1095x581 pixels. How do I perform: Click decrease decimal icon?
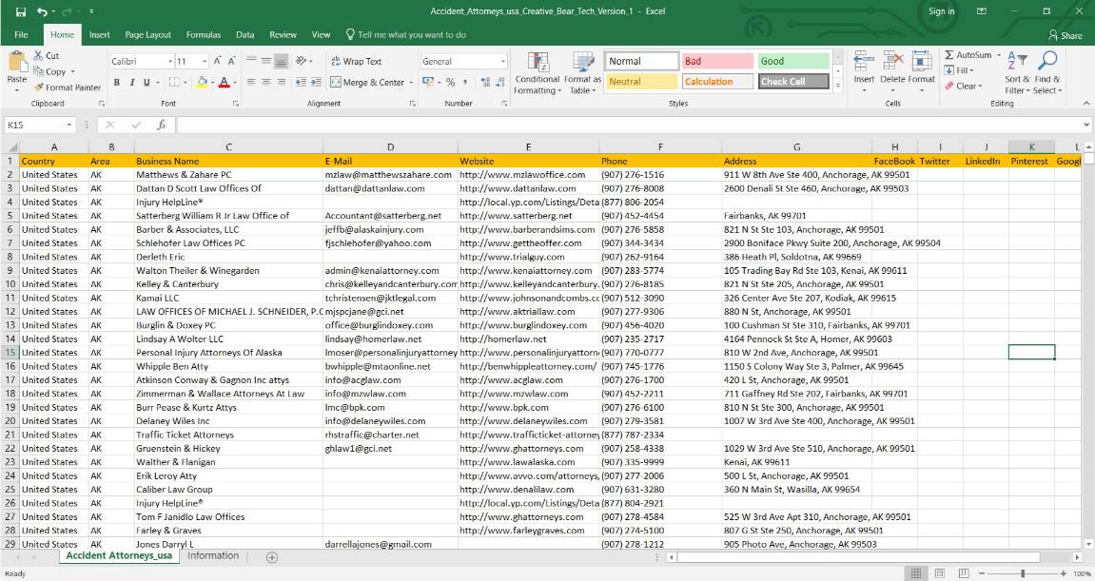(x=500, y=83)
